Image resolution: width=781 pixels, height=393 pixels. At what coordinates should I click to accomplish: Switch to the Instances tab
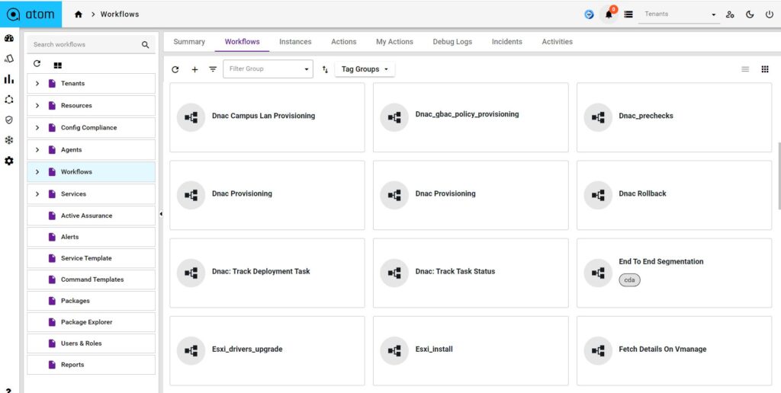pyautogui.click(x=295, y=42)
